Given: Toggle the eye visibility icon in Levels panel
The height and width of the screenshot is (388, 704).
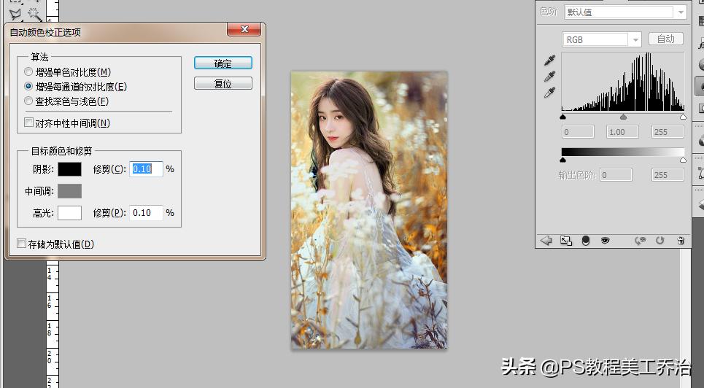Looking at the screenshot, I should click(605, 240).
